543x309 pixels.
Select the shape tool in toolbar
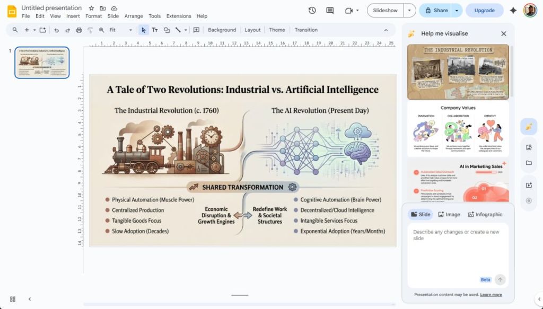click(x=167, y=30)
